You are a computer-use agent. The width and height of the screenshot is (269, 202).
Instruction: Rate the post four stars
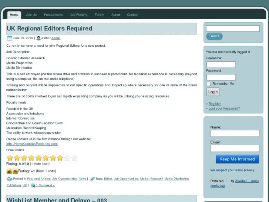coord(31,158)
